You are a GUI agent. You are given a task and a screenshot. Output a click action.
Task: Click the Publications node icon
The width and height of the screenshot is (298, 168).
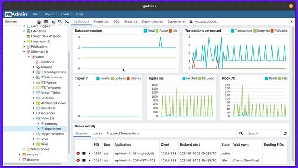coord(28,47)
